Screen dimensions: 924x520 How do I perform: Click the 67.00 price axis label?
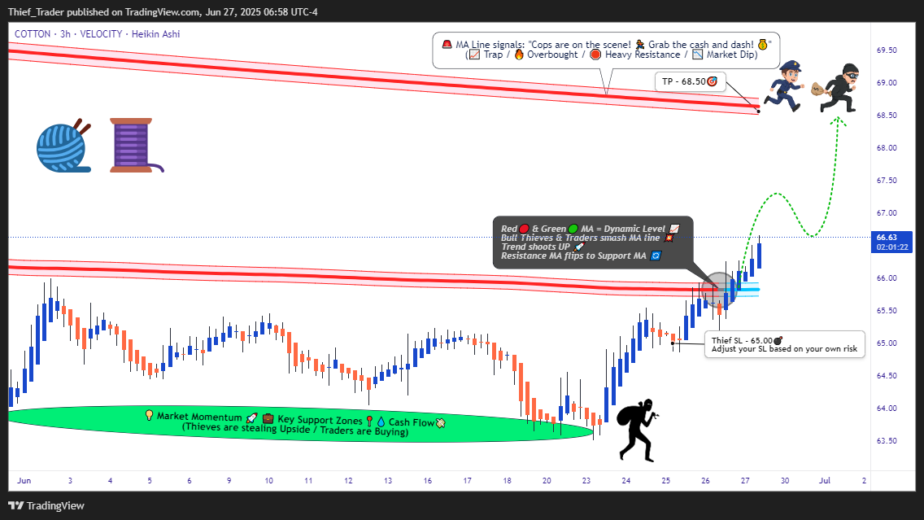(x=887, y=213)
